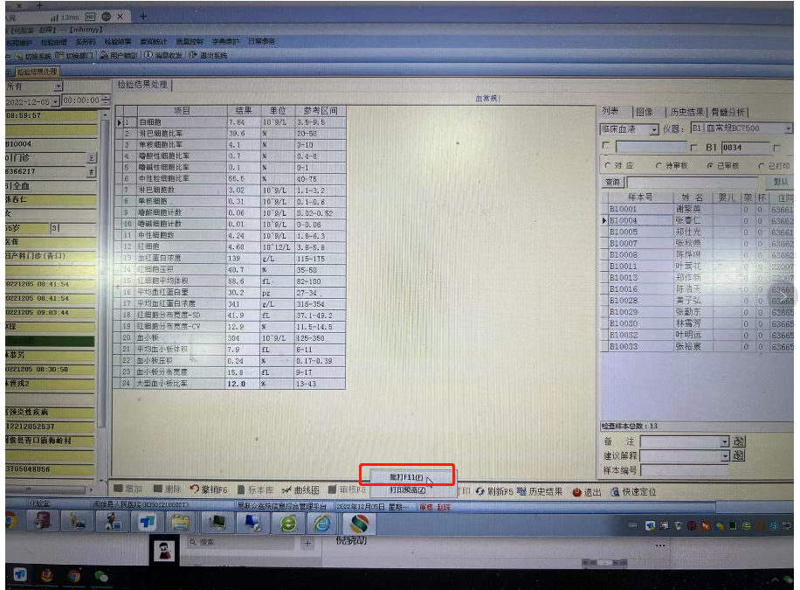This screenshot has height=590, width=800.
Task: Open the 检验结果 menu
Action: click(118, 42)
